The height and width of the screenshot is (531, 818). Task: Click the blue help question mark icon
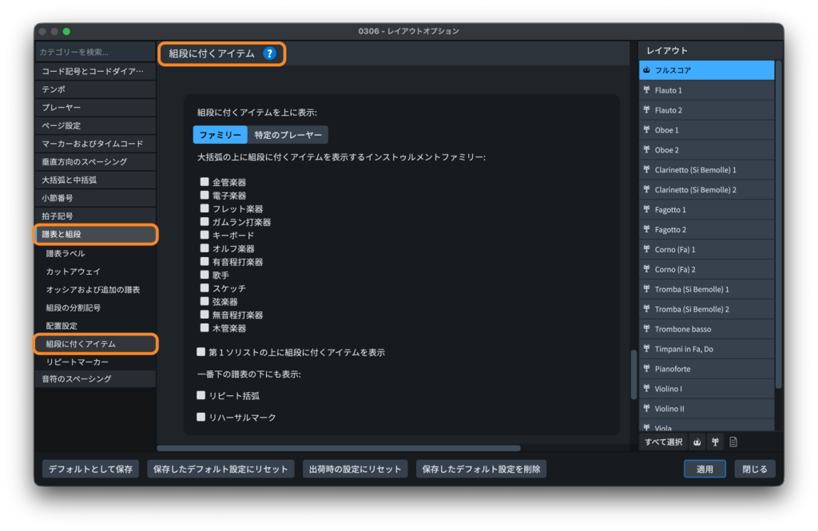point(269,53)
